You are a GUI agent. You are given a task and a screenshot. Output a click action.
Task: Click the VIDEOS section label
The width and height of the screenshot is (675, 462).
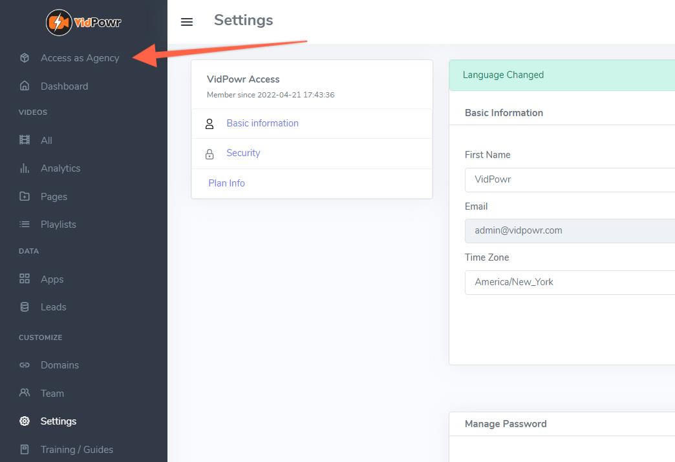(x=33, y=112)
